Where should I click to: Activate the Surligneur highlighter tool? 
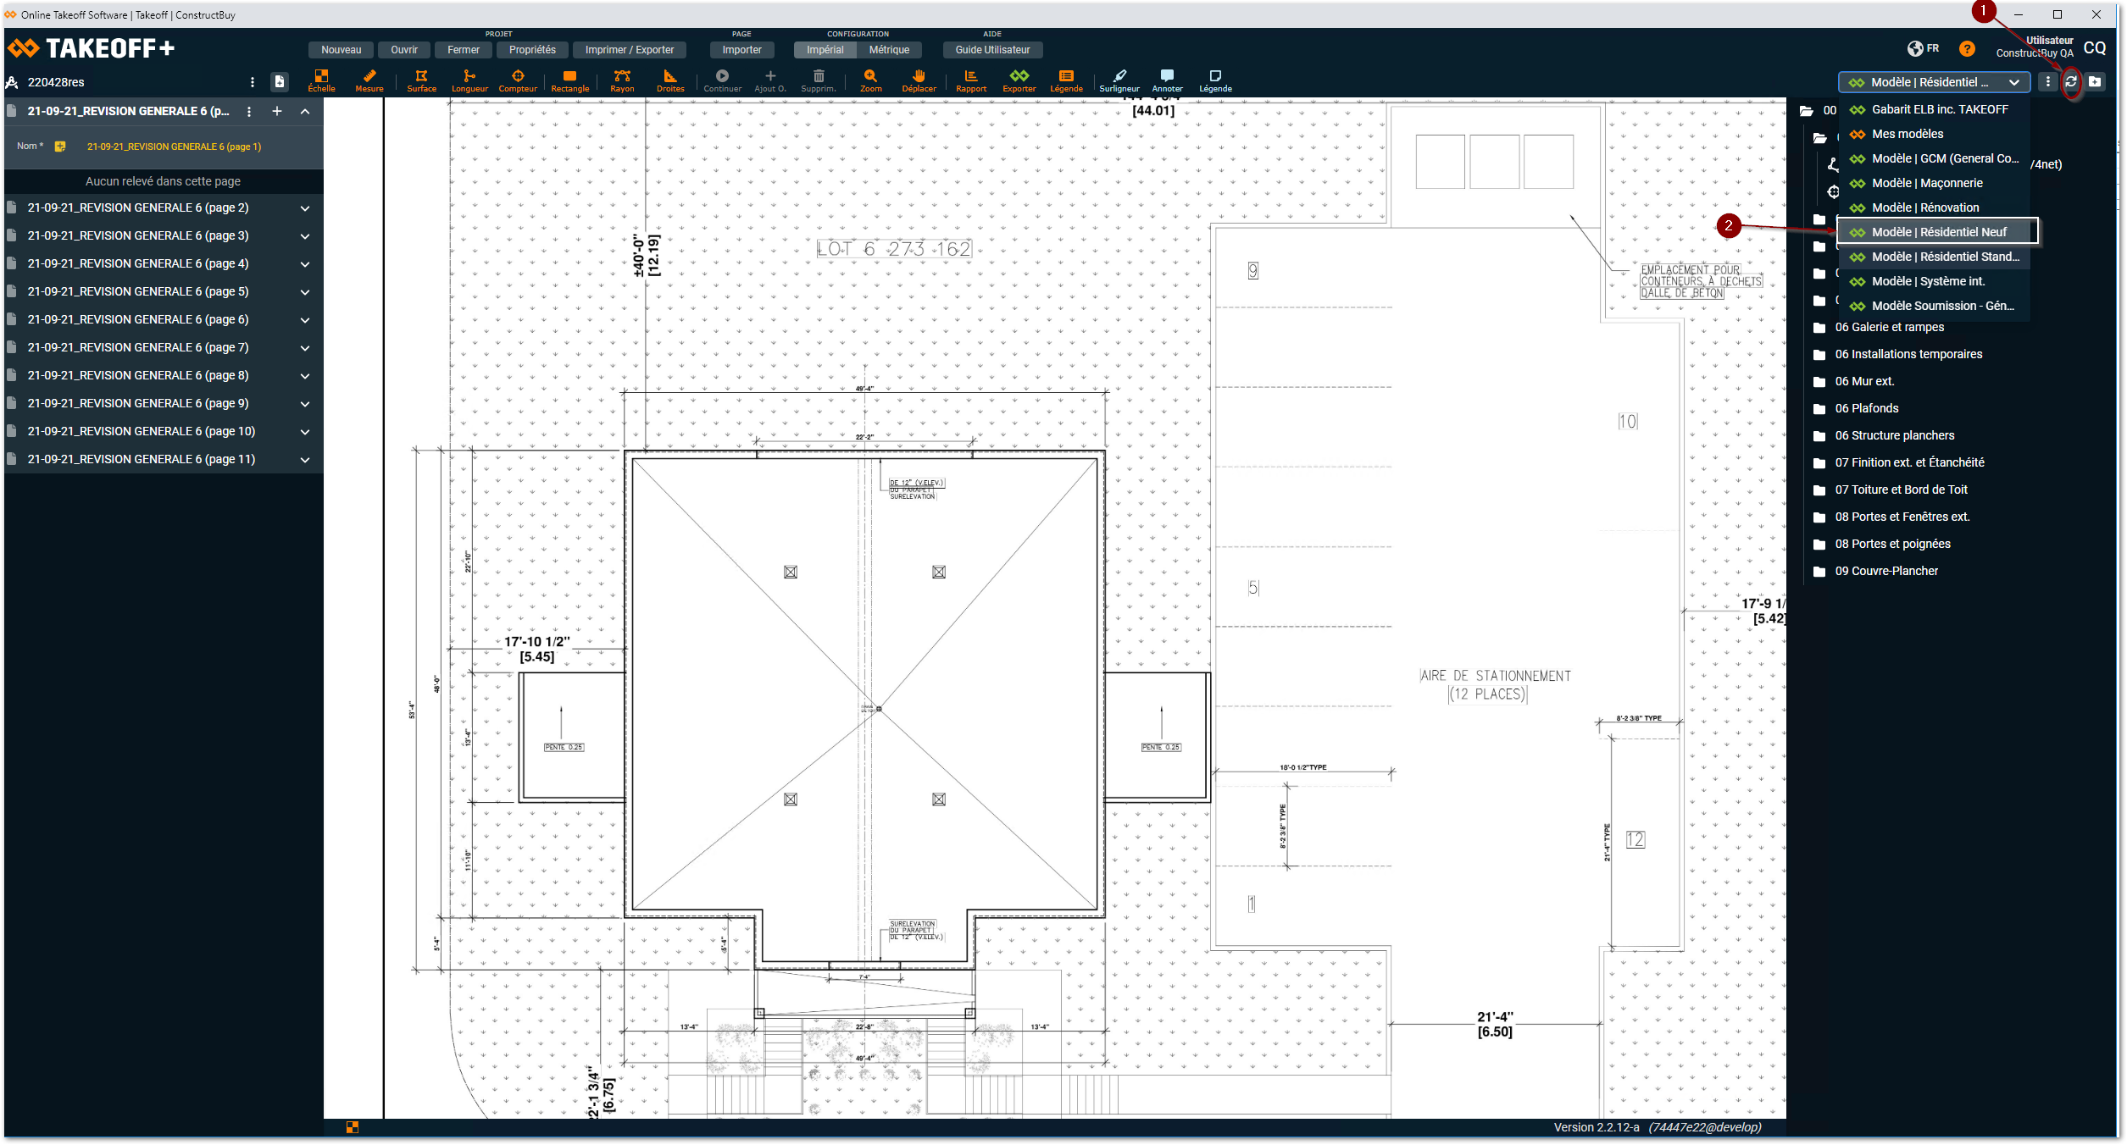coord(1119,80)
